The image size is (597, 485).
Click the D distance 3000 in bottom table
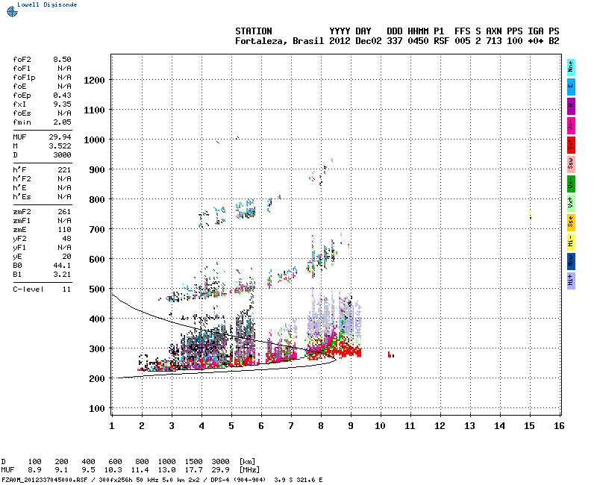[x=220, y=462]
